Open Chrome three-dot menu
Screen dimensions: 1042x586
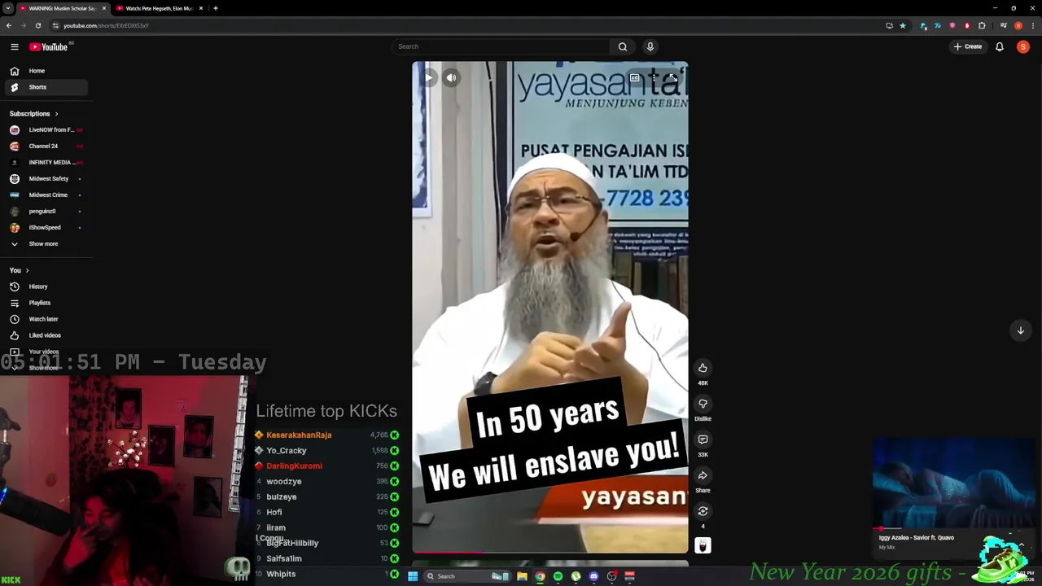click(1033, 25)
